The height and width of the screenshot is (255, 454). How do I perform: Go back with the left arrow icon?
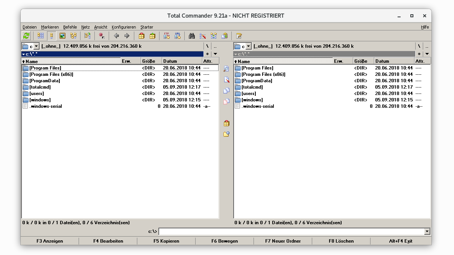coord(116,36)
